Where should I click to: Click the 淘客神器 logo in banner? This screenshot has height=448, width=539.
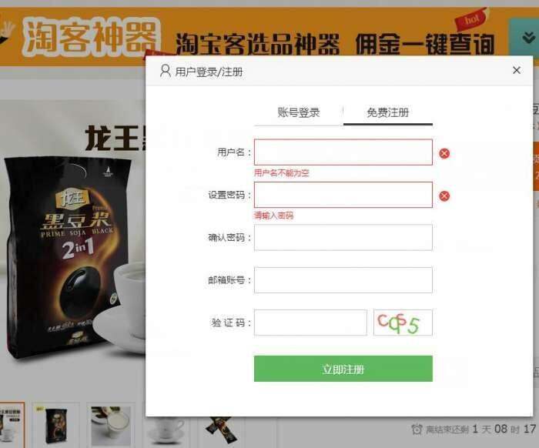pyautogui.click(x=91, y=37)
